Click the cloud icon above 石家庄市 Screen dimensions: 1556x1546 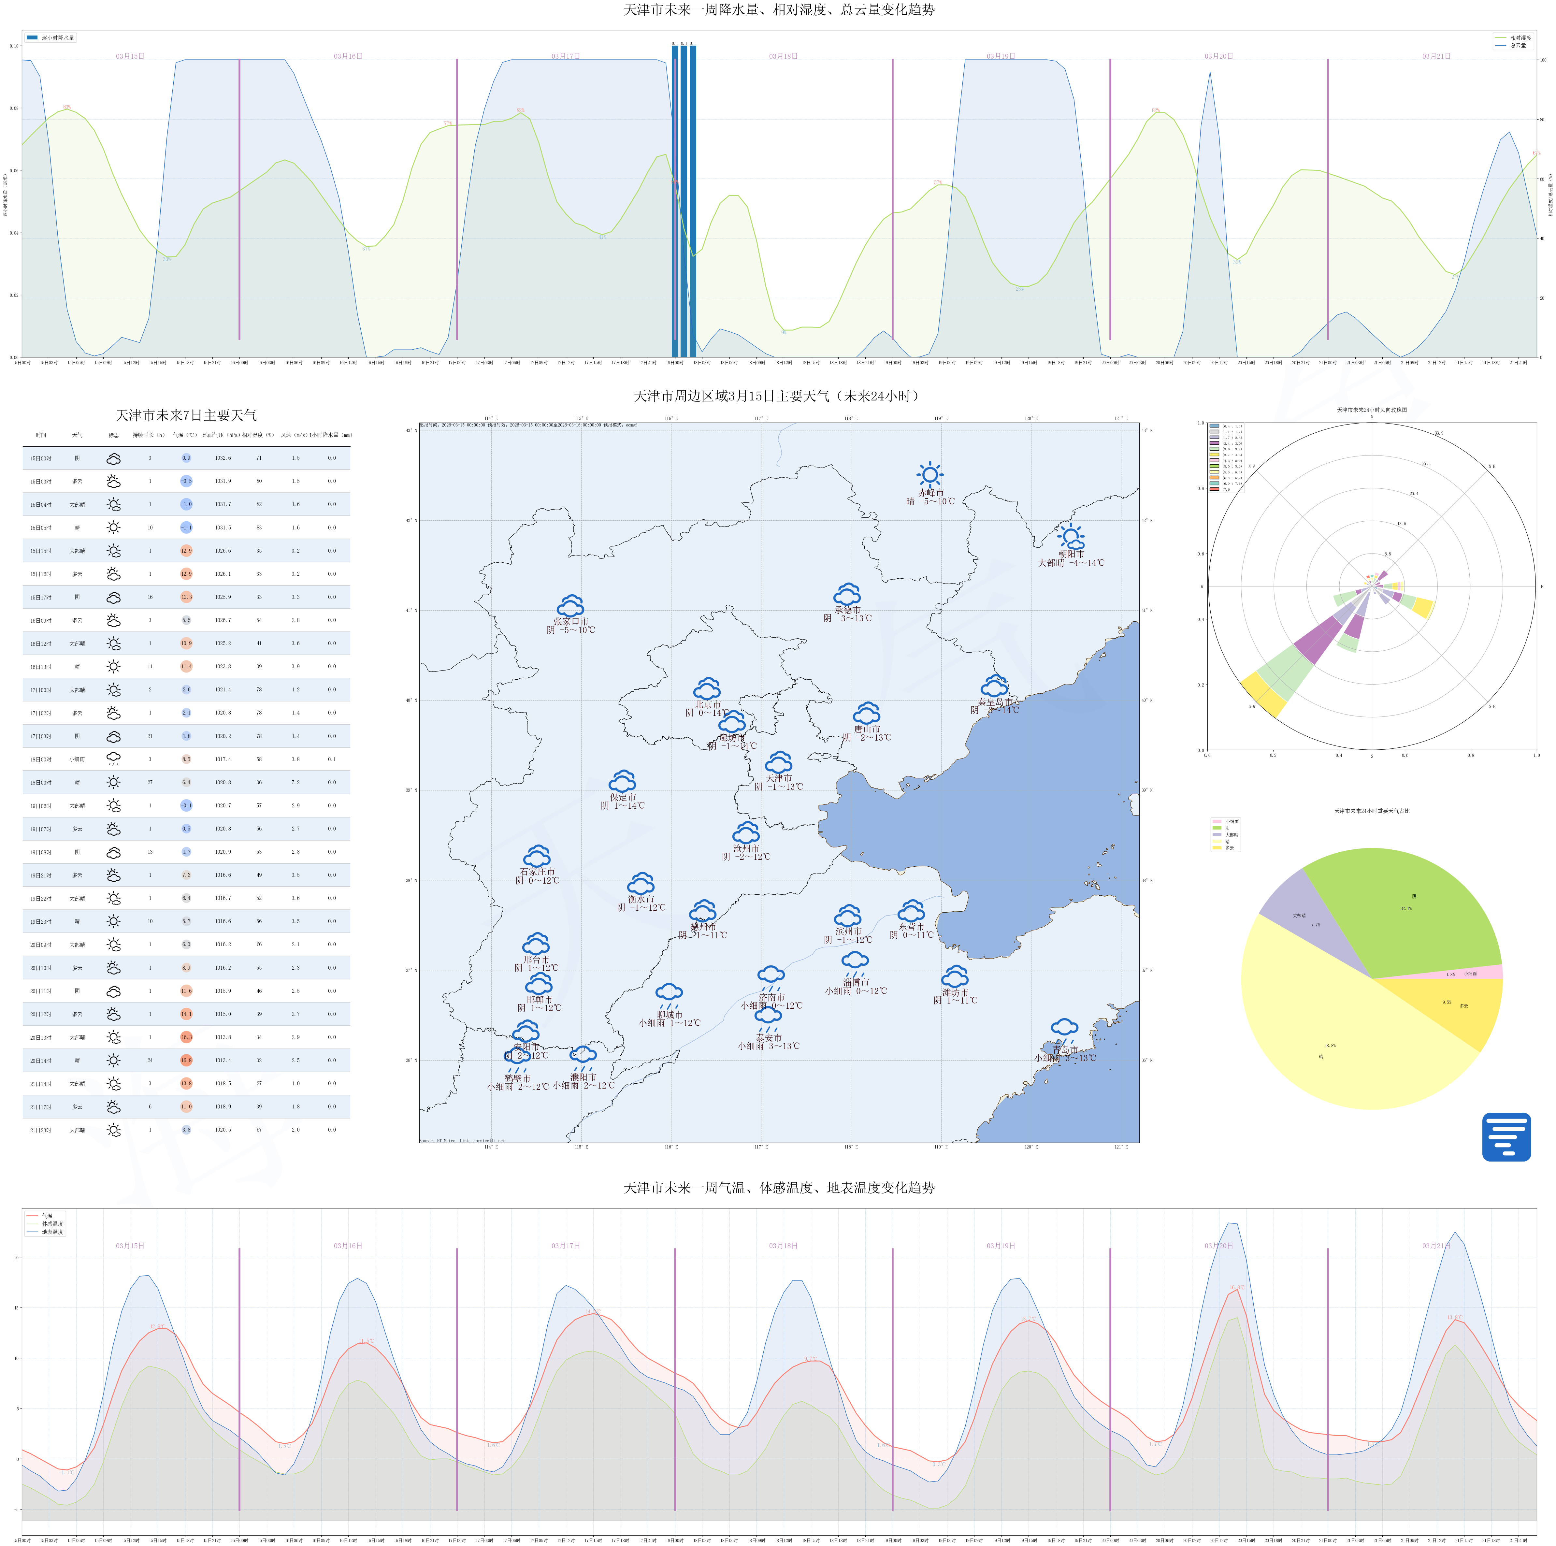(537, 856)
